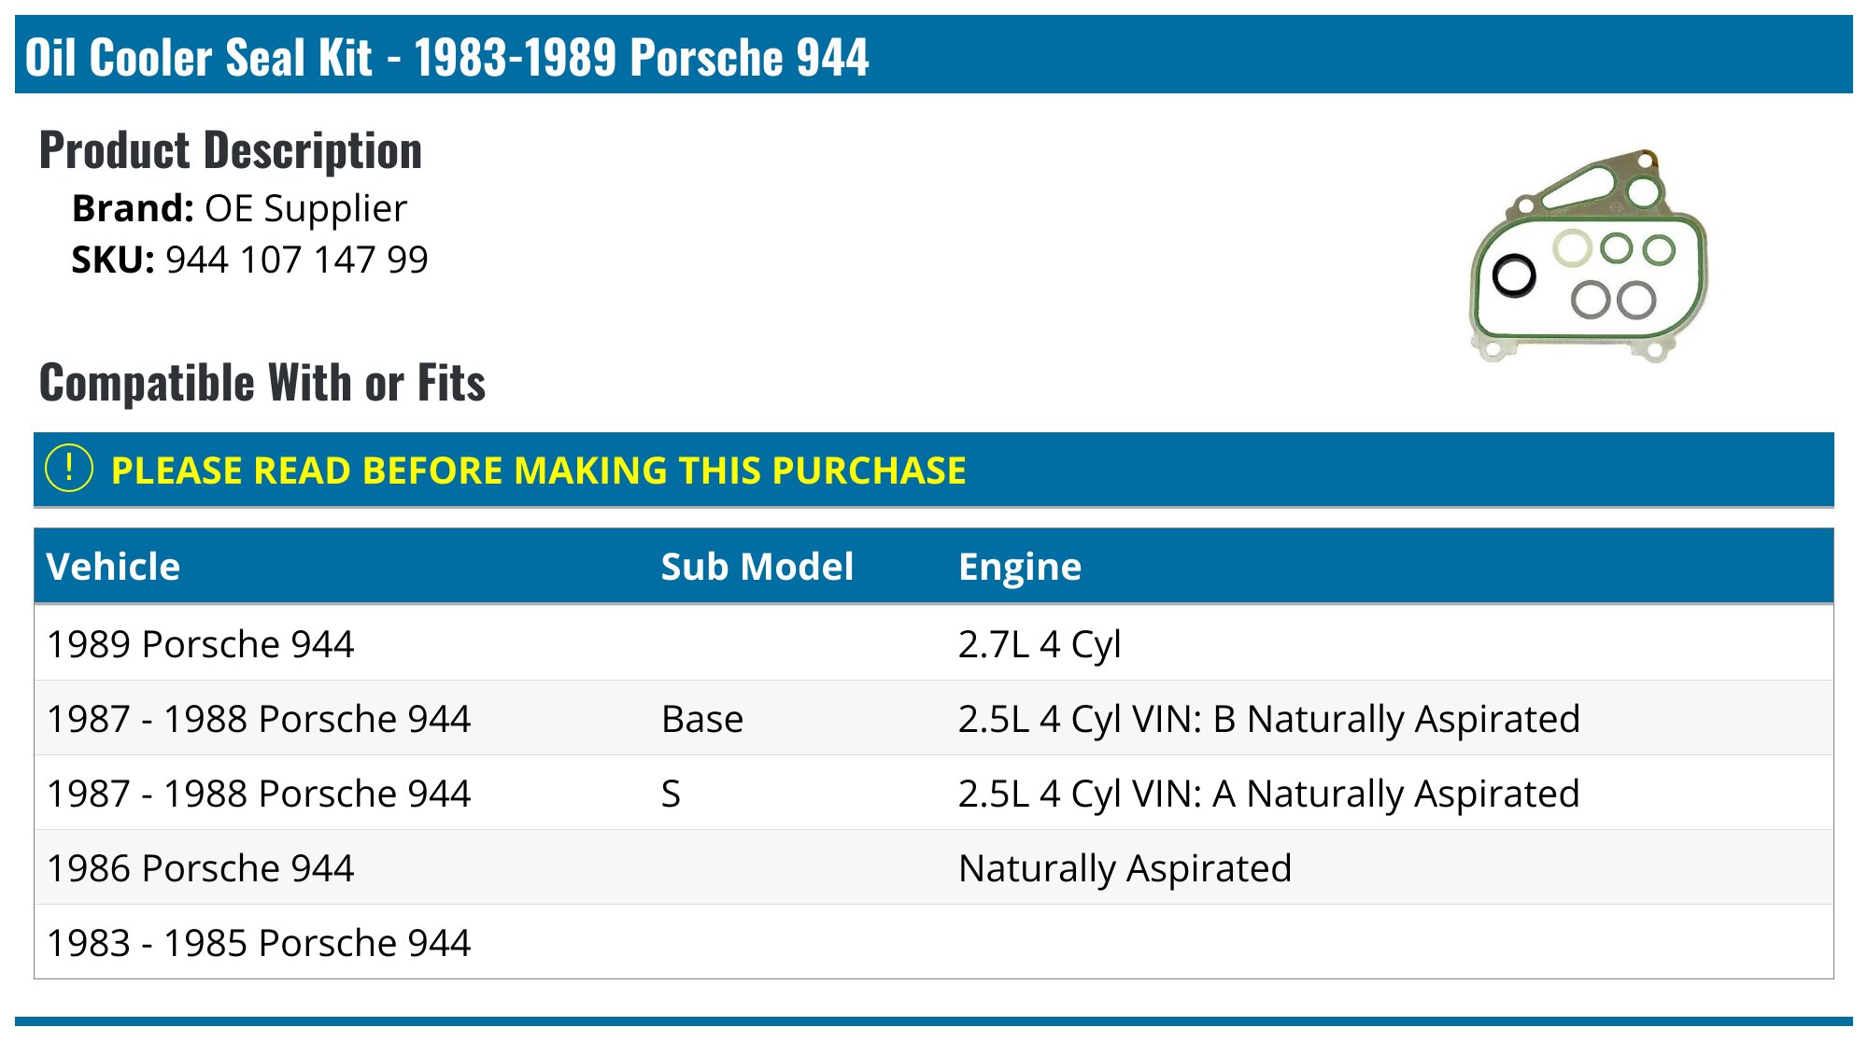This screenshot has height=1041, width=1868.
Task: Click the Oil Cooler Seal Kit title
Action: tap(446, 57)
